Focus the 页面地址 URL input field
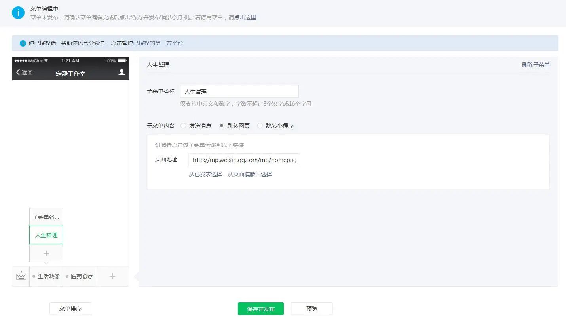The width and height of the screenshot is (566, 328). (244, 160)
